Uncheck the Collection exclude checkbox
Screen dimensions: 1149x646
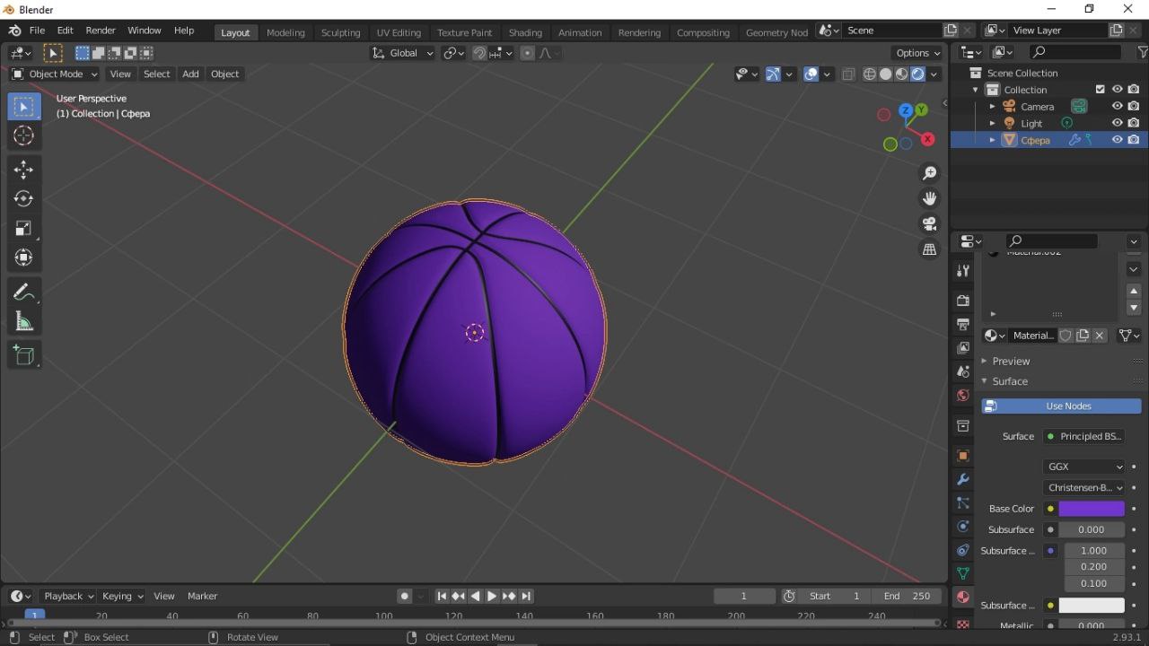tap(1101, 90)
